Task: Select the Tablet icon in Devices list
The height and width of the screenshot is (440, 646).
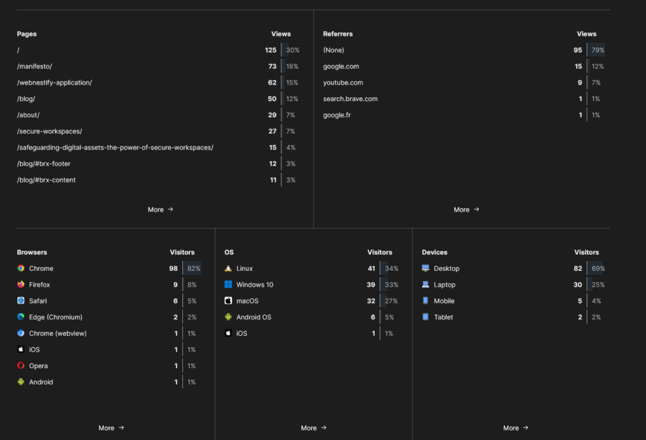Action: click(427, 317)
